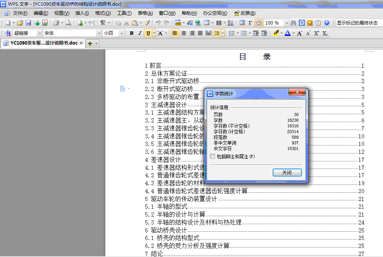Close the YC1090 document tab
This screenshot has width=383, height=257.
(81, 43)
